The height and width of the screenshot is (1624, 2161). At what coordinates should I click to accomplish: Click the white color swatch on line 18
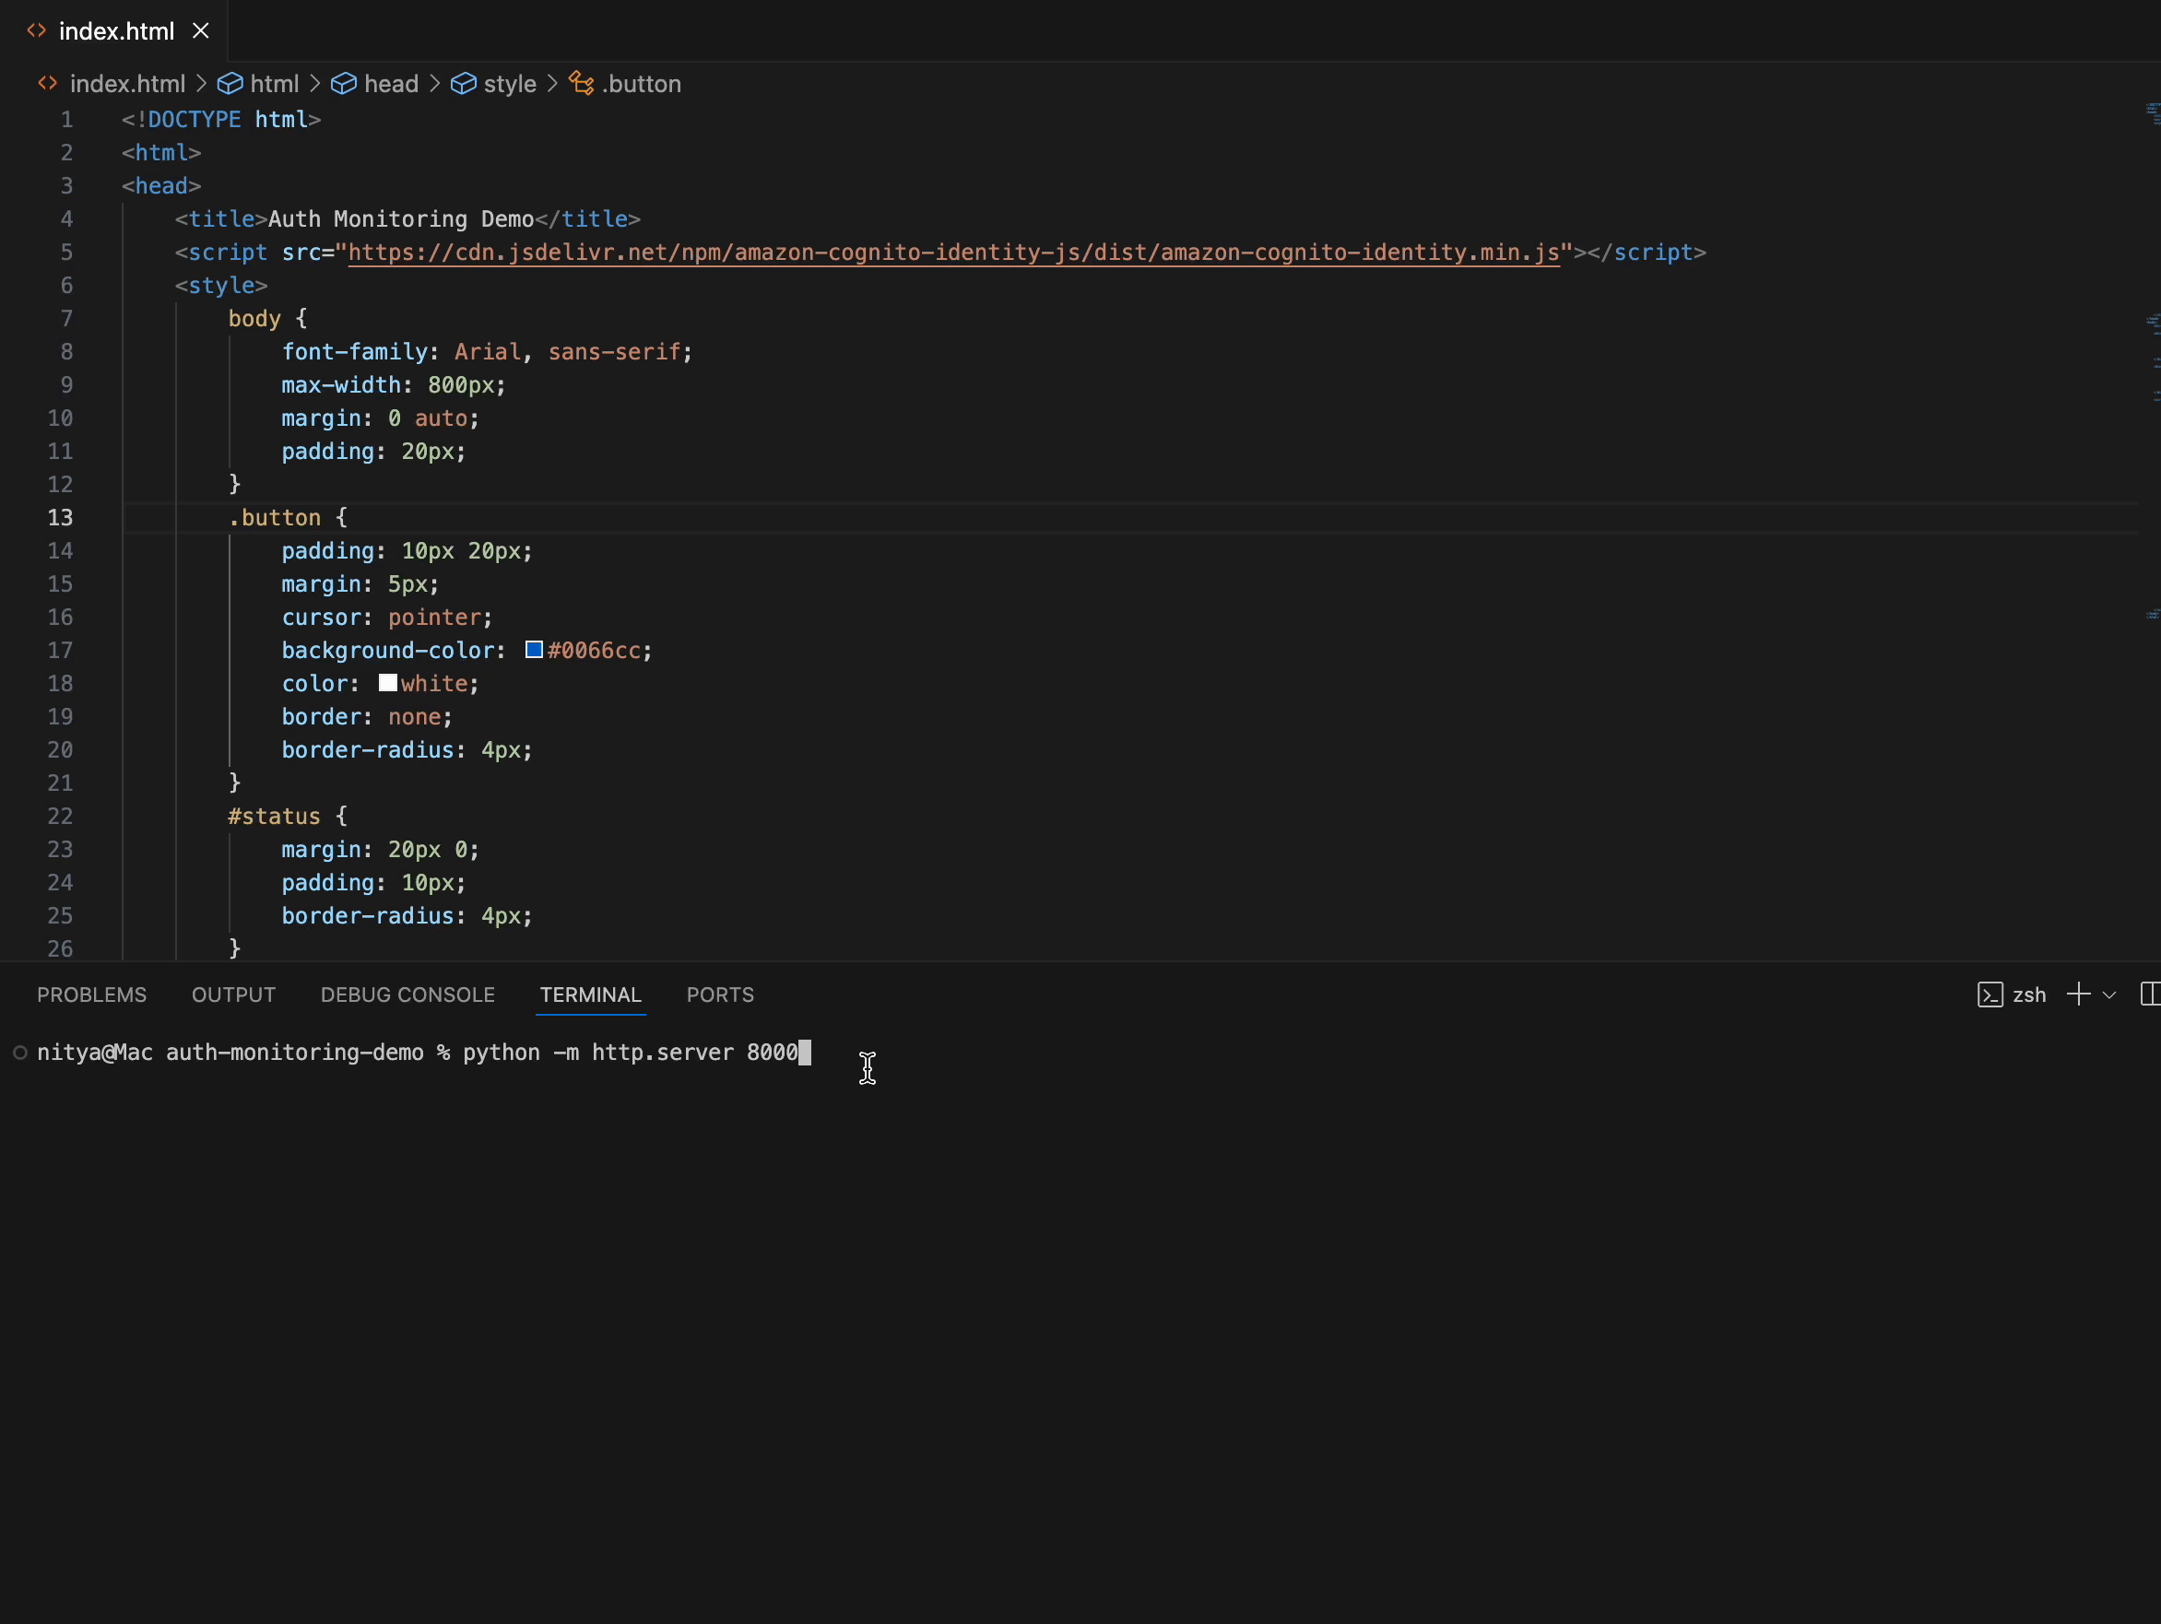(388, 683)
